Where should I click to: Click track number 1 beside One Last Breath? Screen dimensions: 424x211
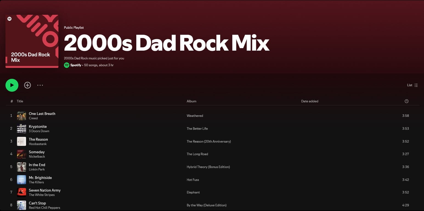tap(11, 116)
